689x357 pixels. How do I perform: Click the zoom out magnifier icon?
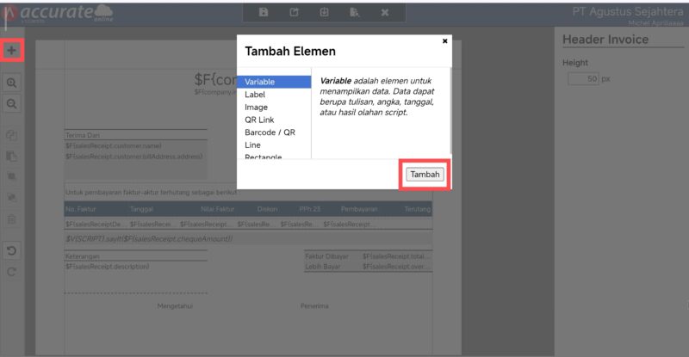click(11, 103)
